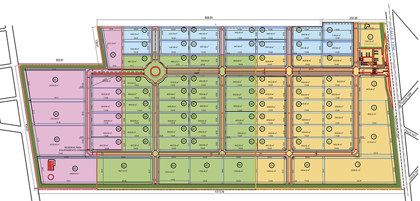This screenshot has height=201, width=420.
Task: Select lot marker 77 in pink zone
Action: point(119,91)
